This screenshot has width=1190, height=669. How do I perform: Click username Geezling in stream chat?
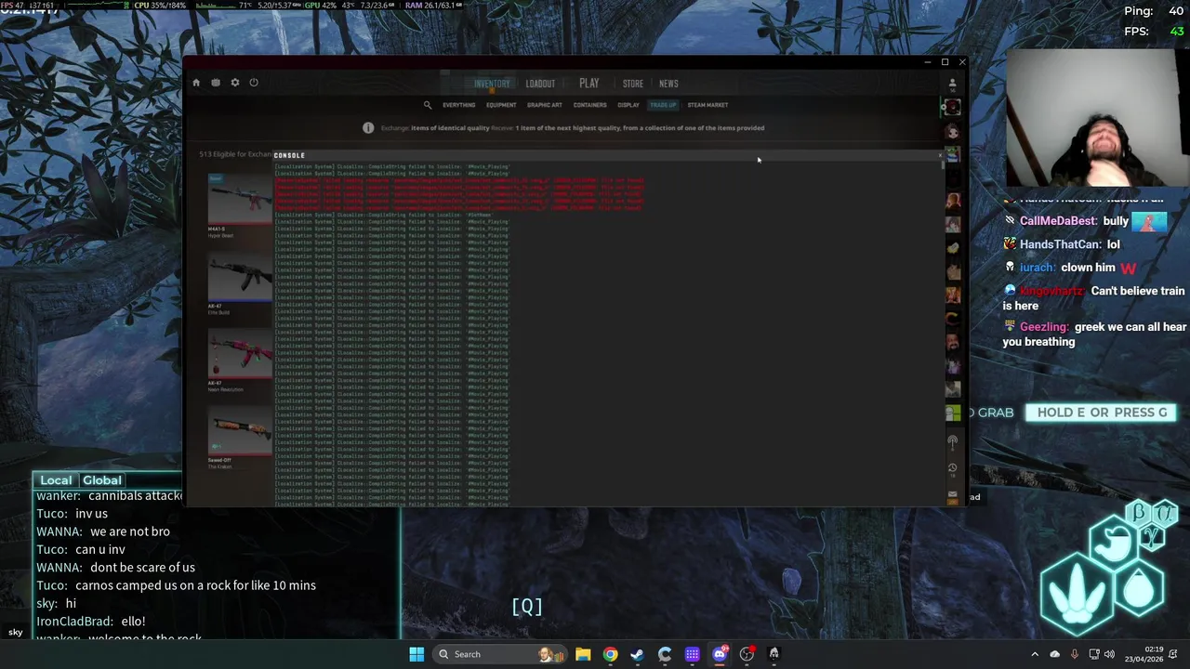pos(1043,327)
